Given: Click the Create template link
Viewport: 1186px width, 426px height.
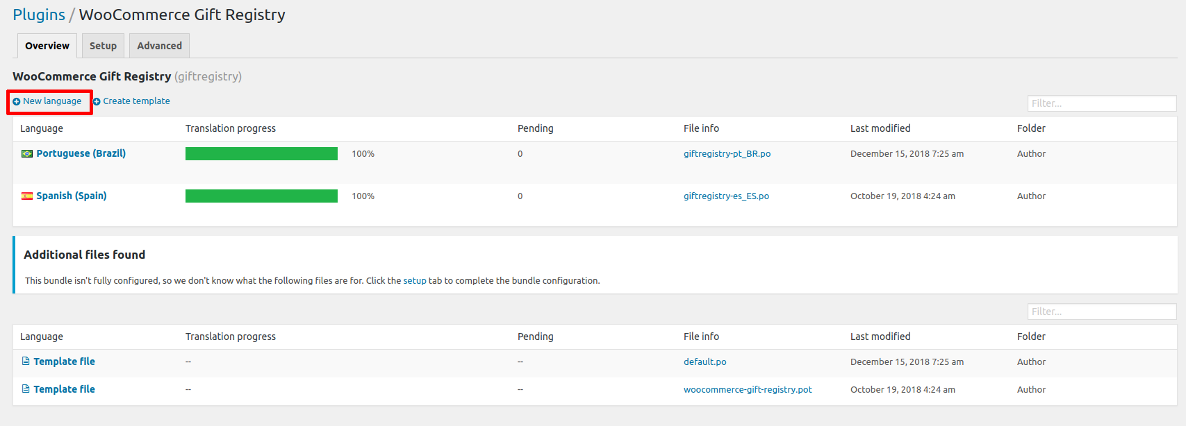Looking at the screenshot, I should tap(136, 101).
